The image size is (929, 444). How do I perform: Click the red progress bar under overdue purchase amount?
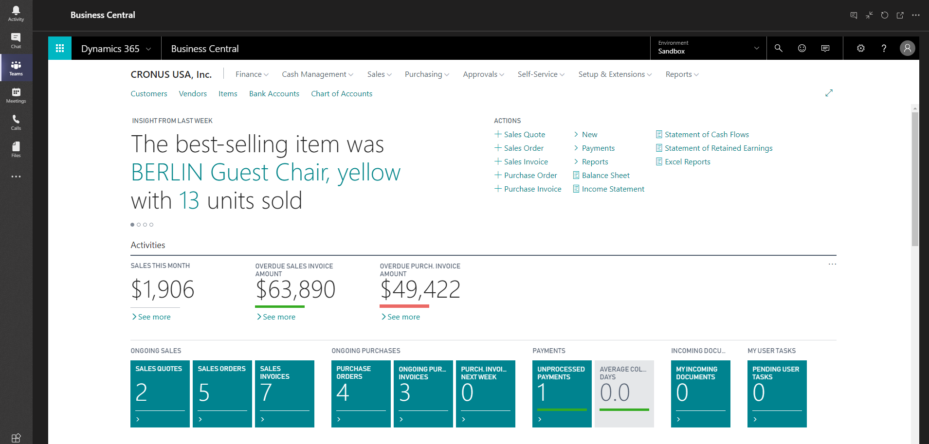[x=403, y=306]
